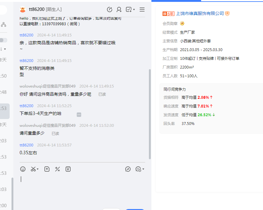Open company link 上饶市维真服饰有限公司
The height and width of the screenshot is (210, 263).
[x=200, y=13]
